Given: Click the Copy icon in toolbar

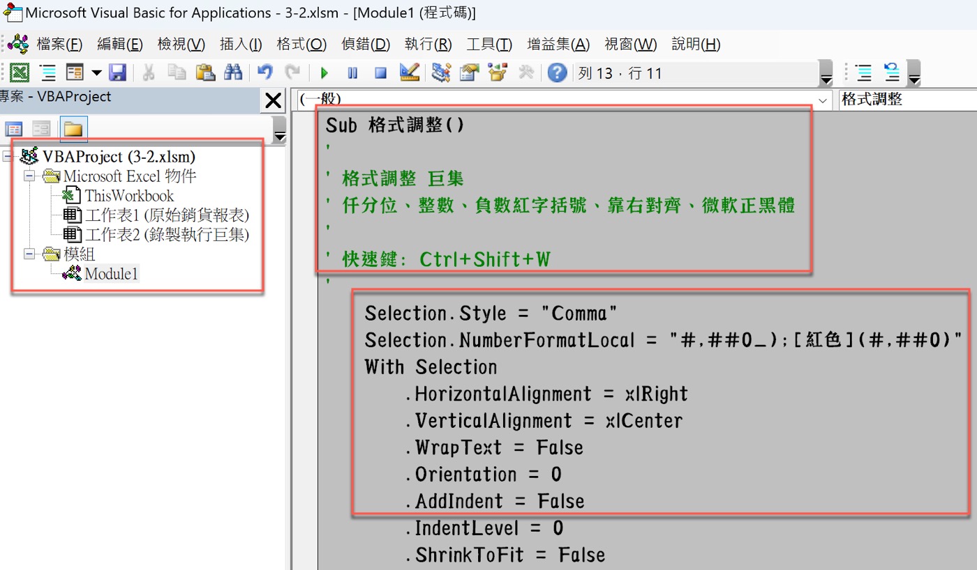Looking at the screenshot, I should 177,72.
